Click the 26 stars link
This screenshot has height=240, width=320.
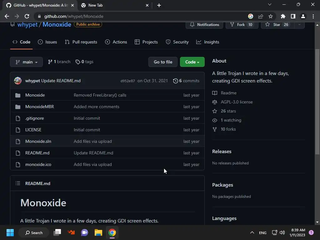coord(228,111)
